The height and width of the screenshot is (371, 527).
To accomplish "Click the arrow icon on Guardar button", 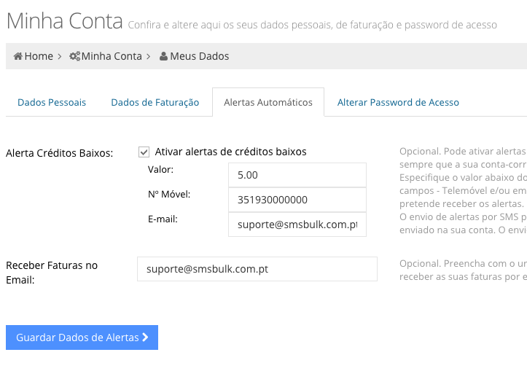I will 145,337.
